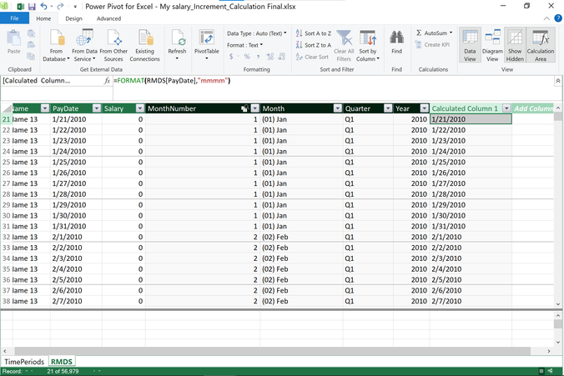The image size is (564, 376).
Task: Switch to TimePeriods sheet tab
Action: (24, 362)
